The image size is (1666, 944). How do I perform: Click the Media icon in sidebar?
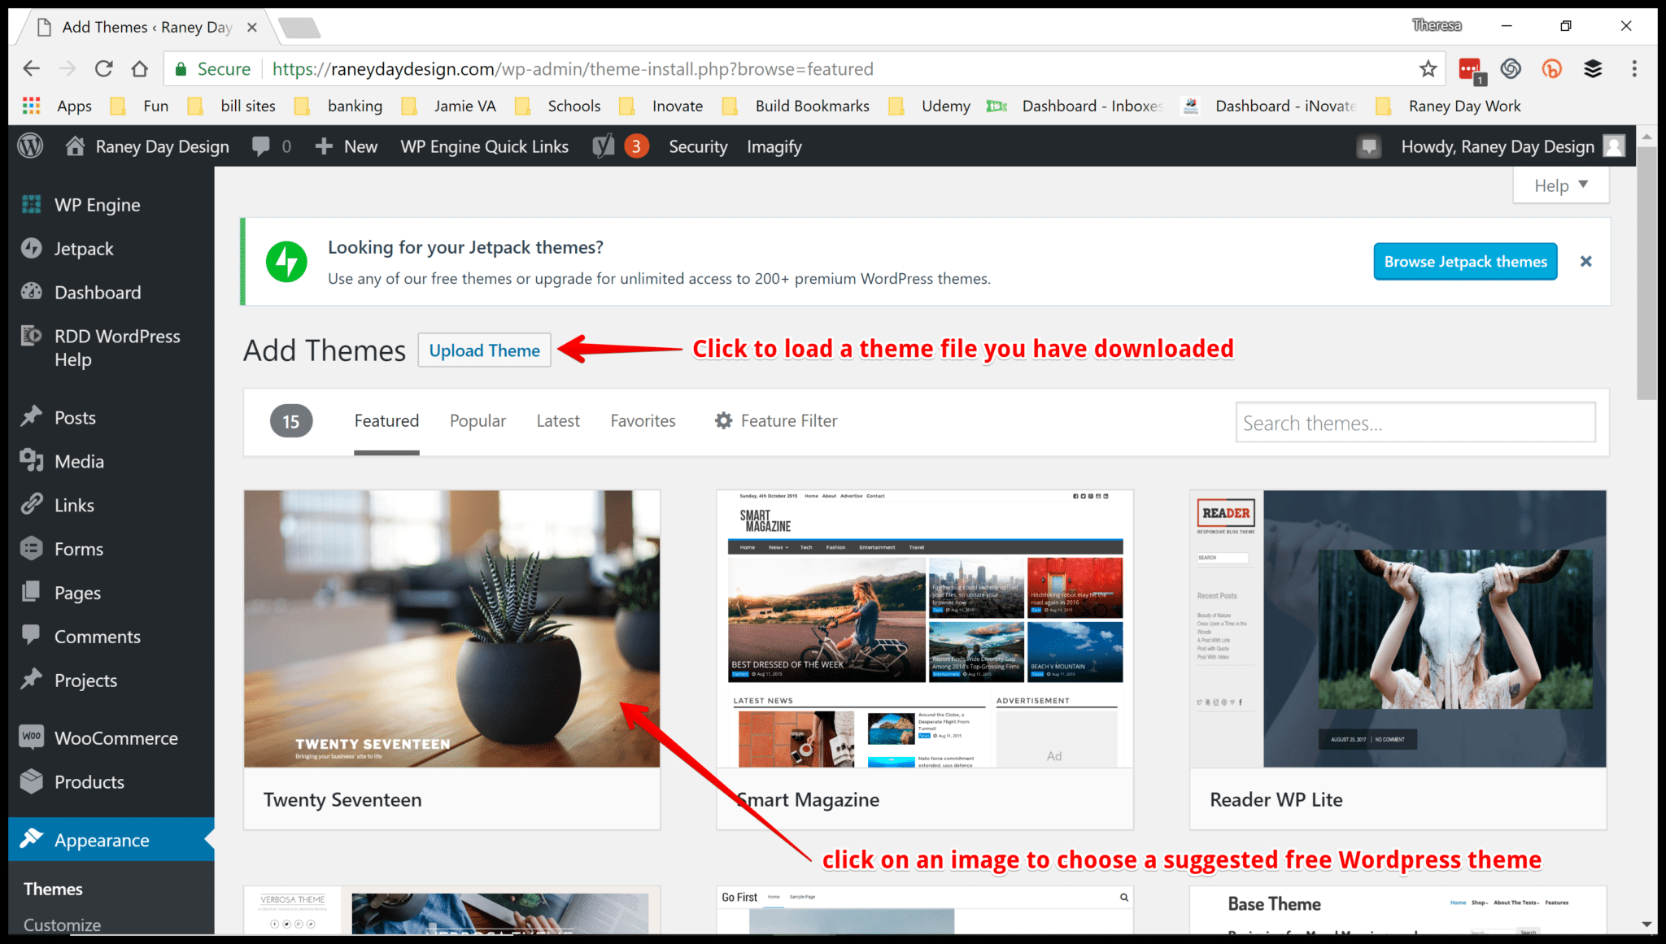tap(32, 461)
